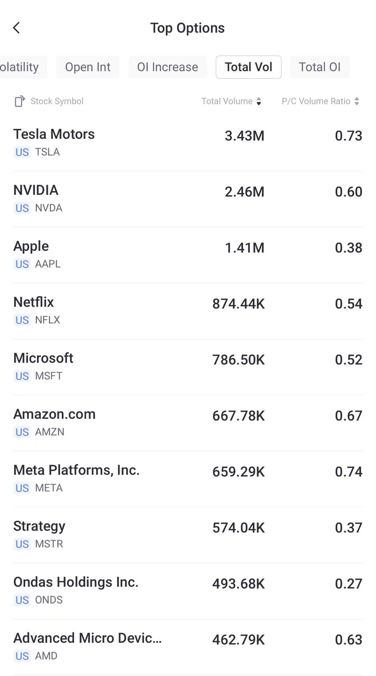This screenshot has height=676, width=376.
Task: Click the Stock Symbol column header
Action: coord(57,101)
